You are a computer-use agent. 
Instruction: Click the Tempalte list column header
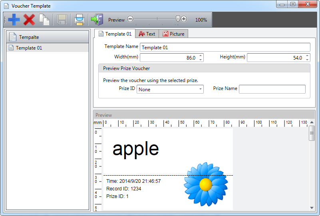pos(48,37)
